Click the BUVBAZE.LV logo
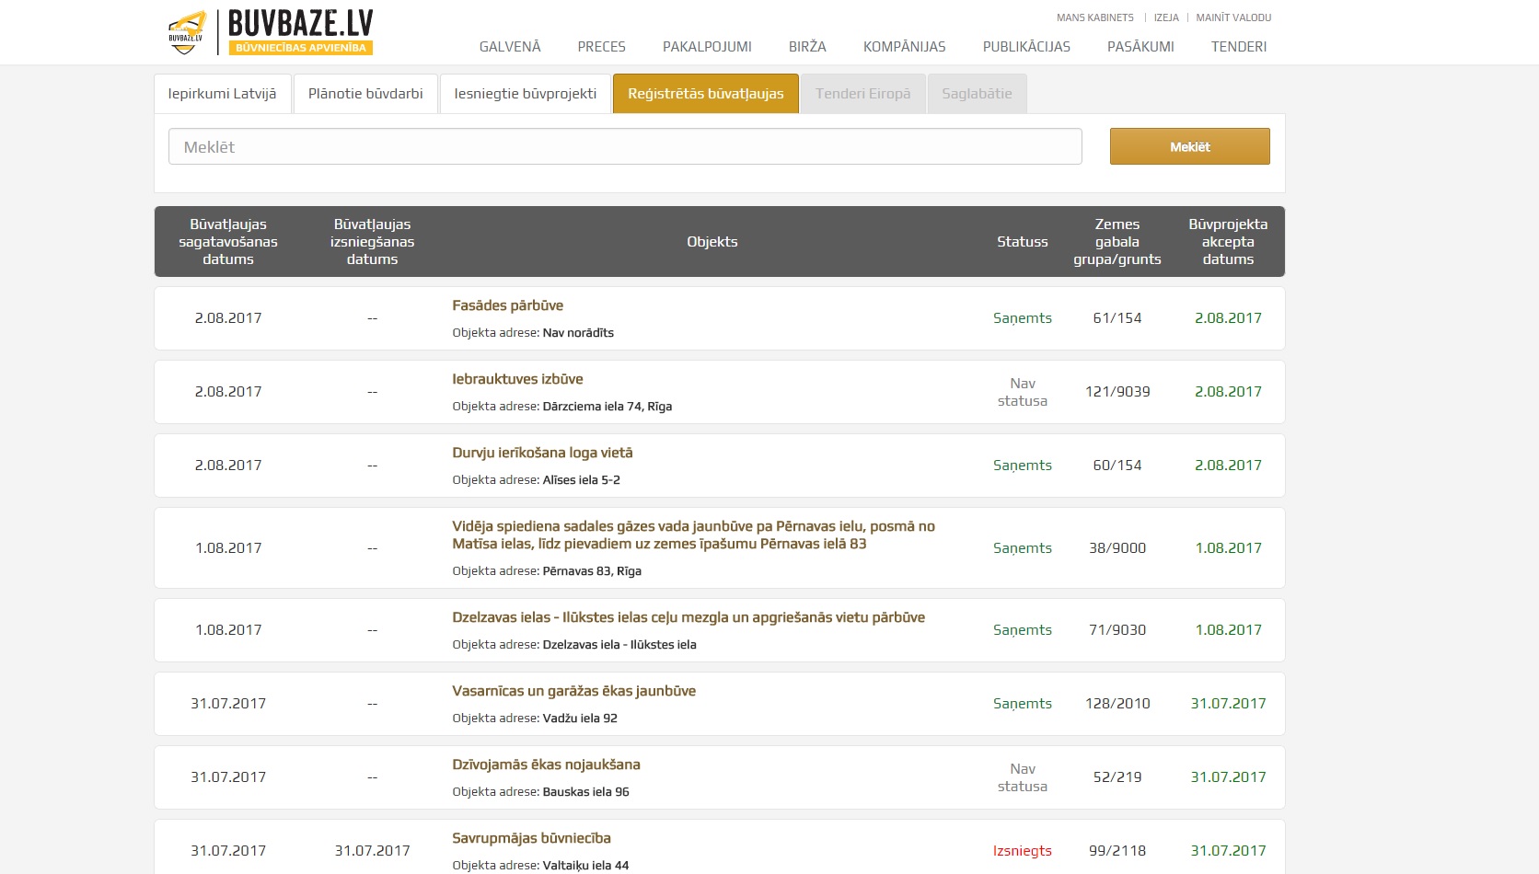1539x874 pixels. tap(271, 32)
